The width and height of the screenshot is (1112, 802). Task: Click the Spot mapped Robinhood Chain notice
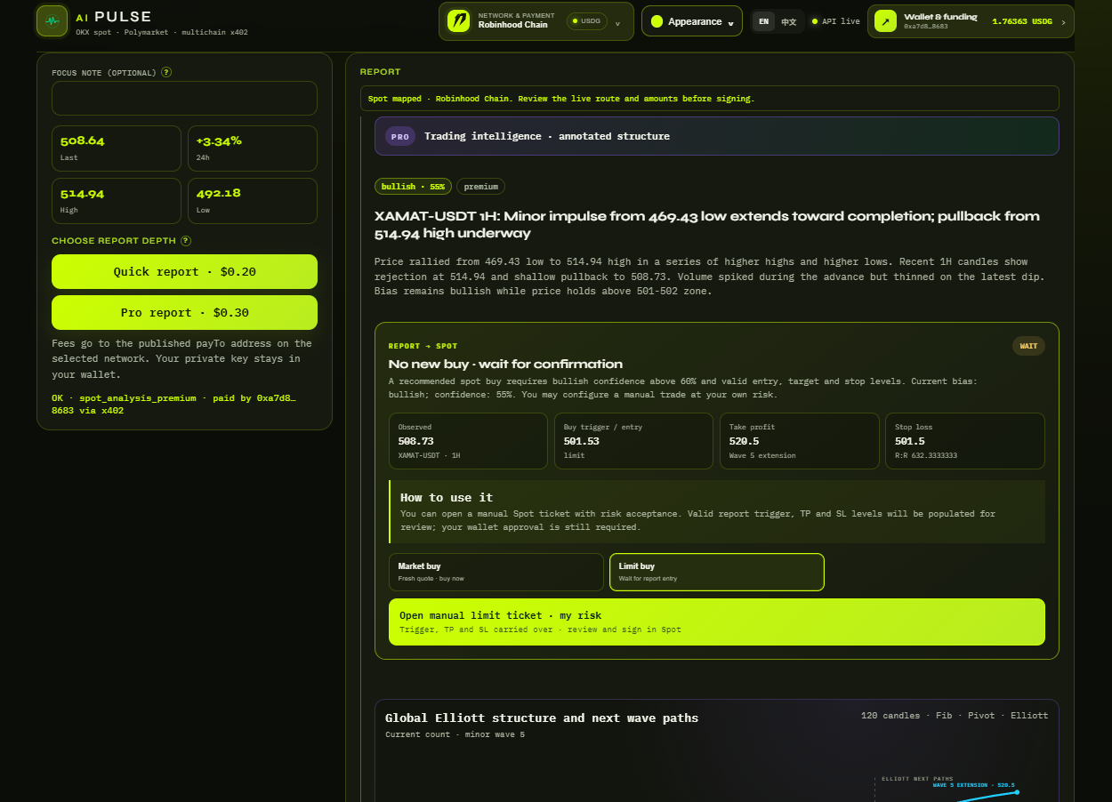pyautogui.click(x=710, y=99)
